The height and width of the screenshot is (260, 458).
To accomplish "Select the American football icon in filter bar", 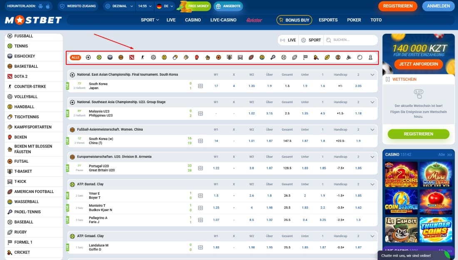I will (251, 57).
